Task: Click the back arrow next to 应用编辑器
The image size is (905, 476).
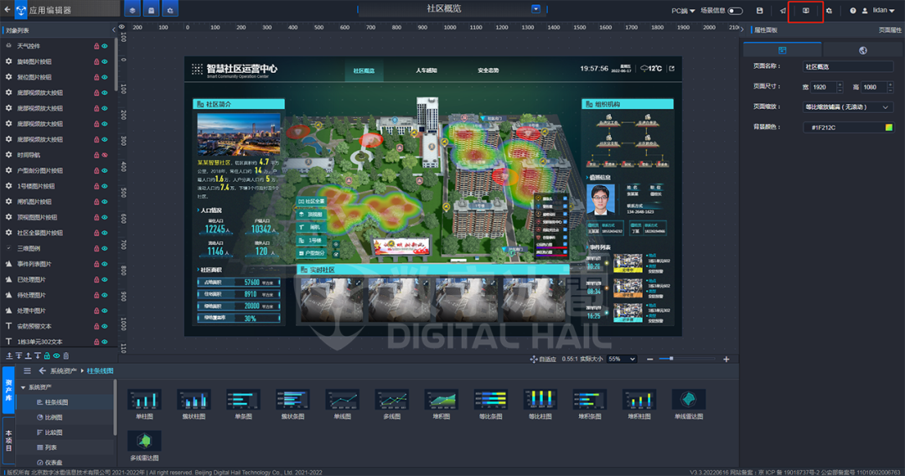Action: point(8,10)
